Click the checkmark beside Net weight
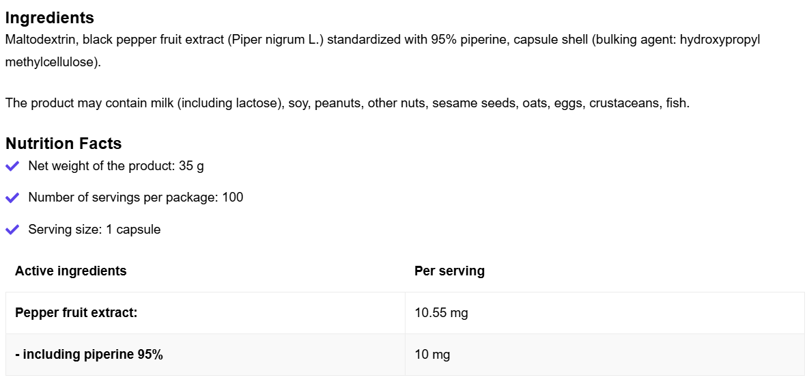Viewport: 809px width, 382px height. 12,166
